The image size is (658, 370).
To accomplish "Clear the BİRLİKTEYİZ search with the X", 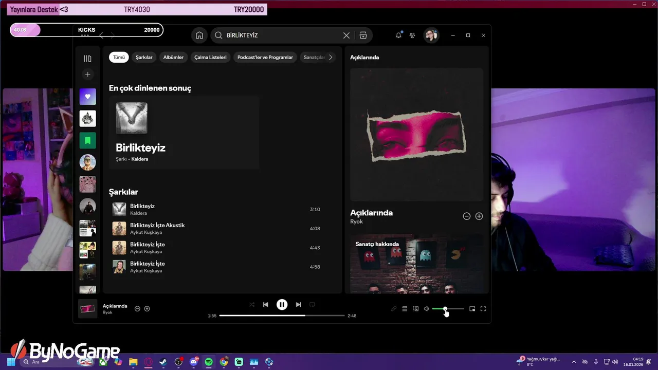I will 346,35.
